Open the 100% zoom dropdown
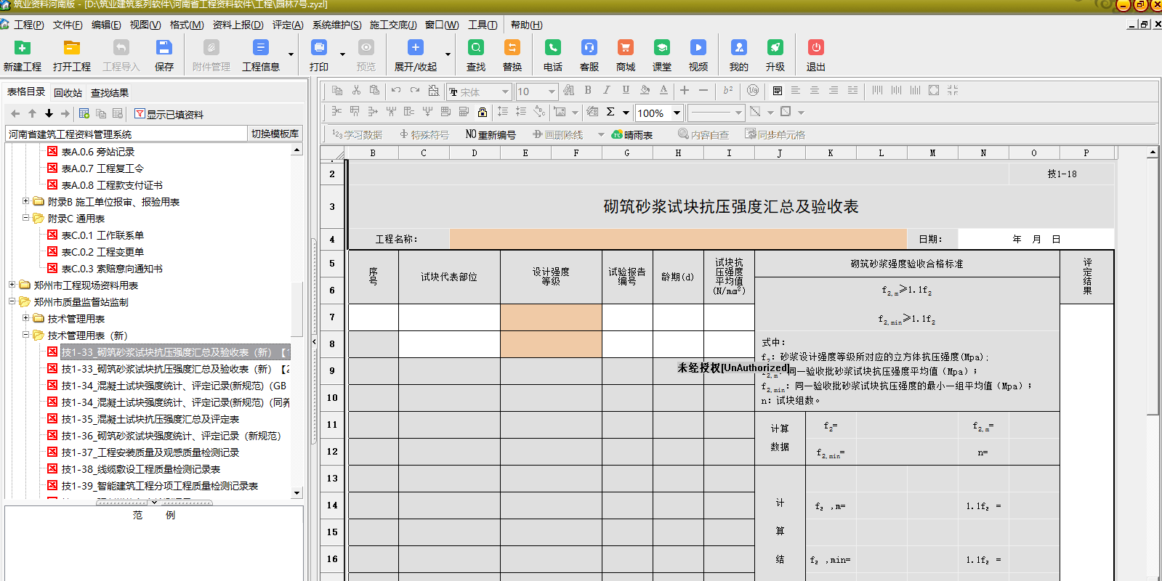The width and height of the screenshot is (1162, 581). 677,113
